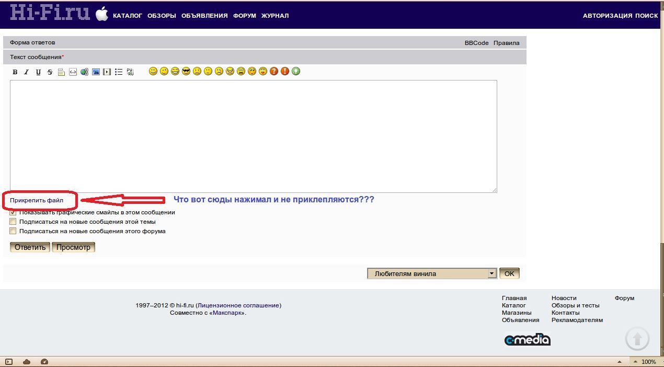Click the Прикрепить файл link
Image resolution: width=664 pixels, height=367 pixels.
(x=37, y=200)
